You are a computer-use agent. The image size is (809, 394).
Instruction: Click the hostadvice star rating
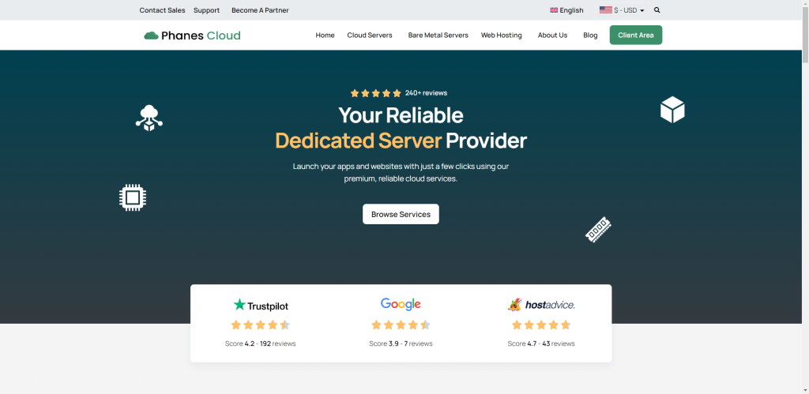pos(540,325)
